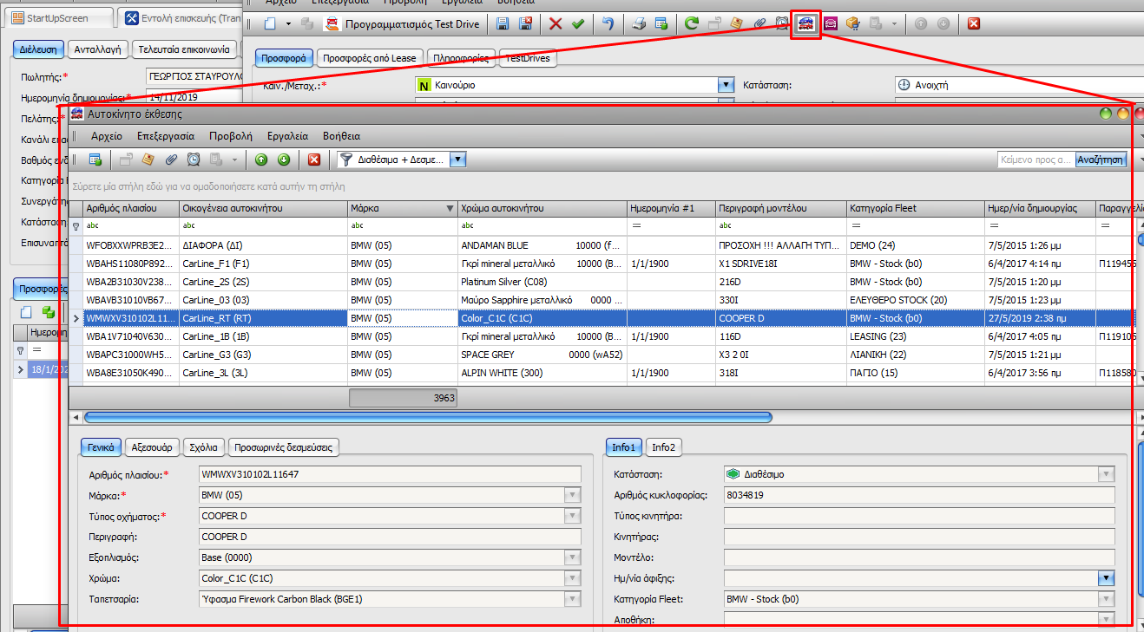Open the Ημ/νία άφιξης date dropdown
The width and height of the screenshot is (1144, 632).
tap(1106, 578)
